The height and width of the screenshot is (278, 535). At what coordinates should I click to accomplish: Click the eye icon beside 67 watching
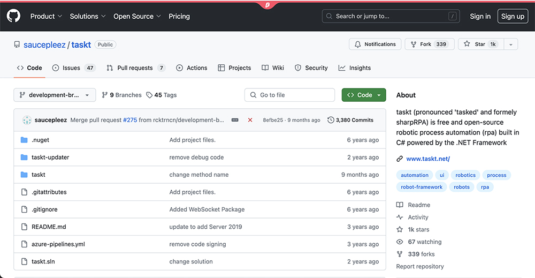point(400,242)
